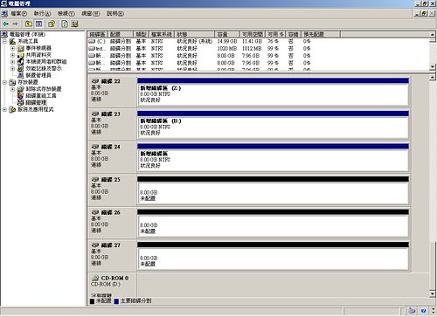Click the (C:) volume drive icon in list

coord(92,41)
